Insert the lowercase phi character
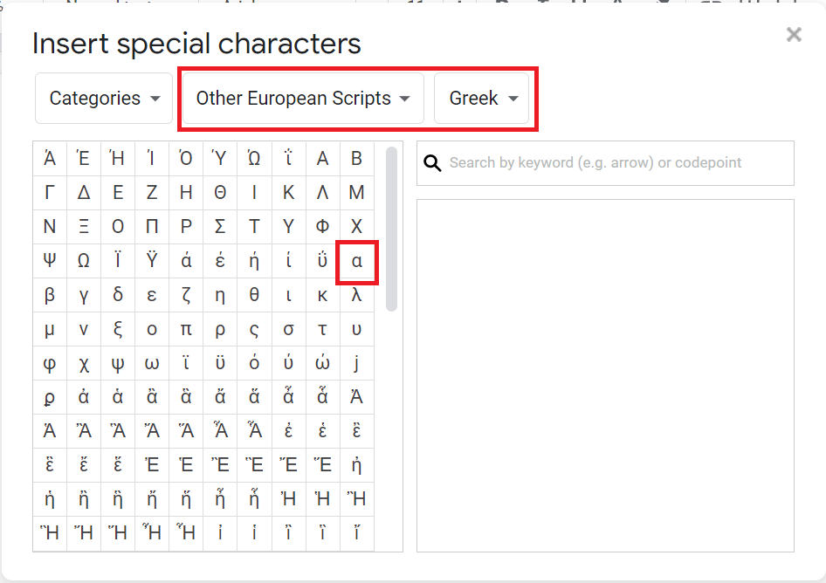826x583 pixels. [x=50, y=362]
